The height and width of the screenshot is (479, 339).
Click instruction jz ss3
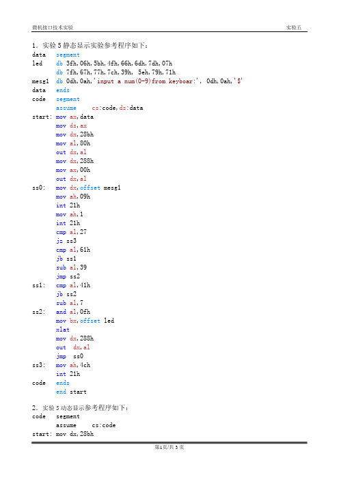click(x=66, y=241)
